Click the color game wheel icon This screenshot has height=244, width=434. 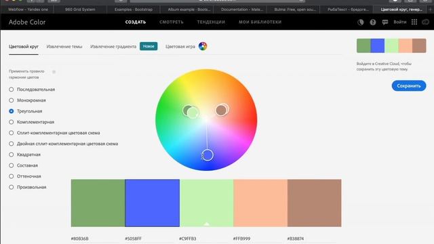tap(203, 46)
